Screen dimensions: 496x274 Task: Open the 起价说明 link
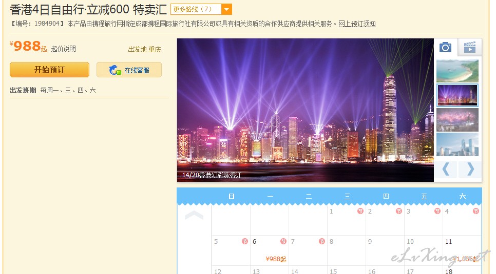[x=64, y=49]
